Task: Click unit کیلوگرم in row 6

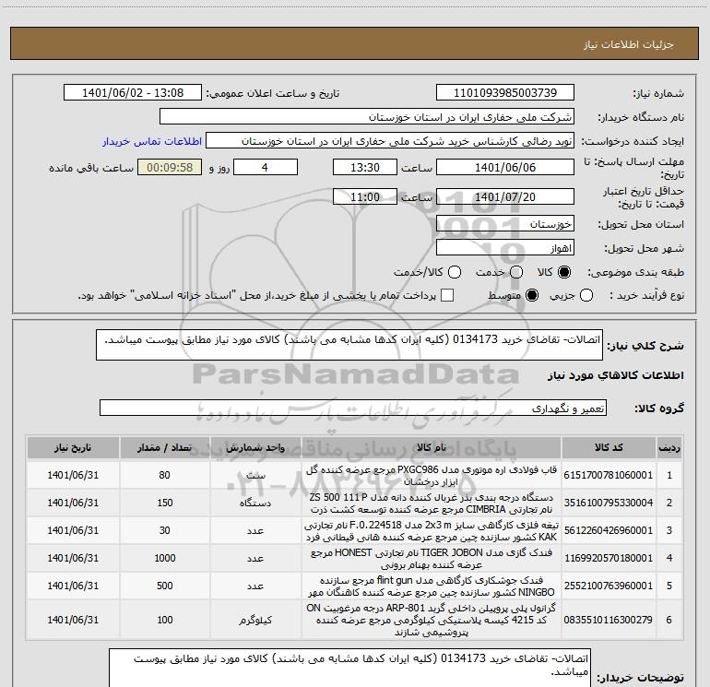Action: [255, 620]
